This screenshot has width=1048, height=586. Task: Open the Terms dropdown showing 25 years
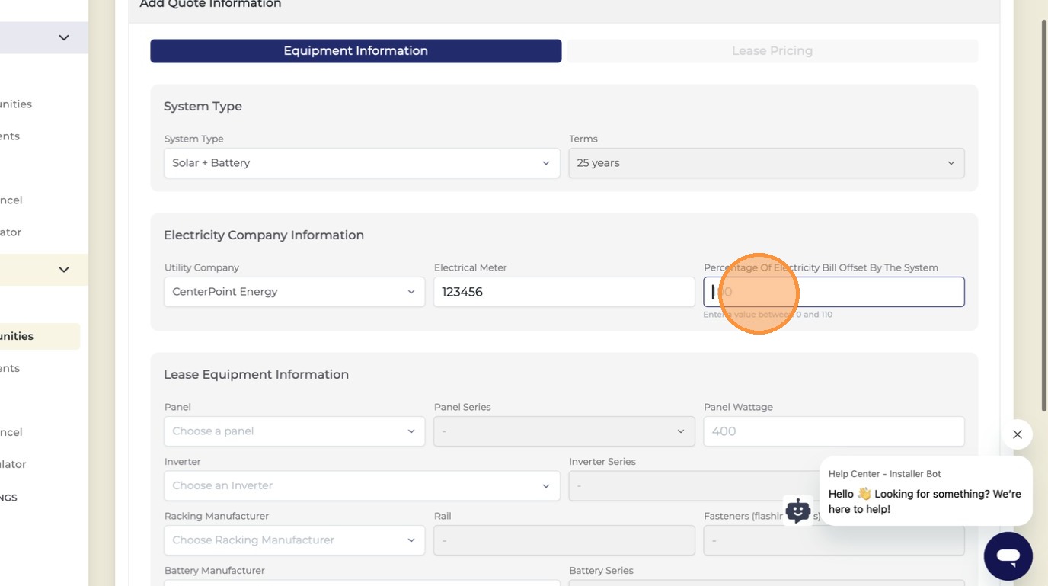(x=766, y=163)
